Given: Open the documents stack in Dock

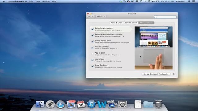Looking at the screenshot, I should 138,104.
